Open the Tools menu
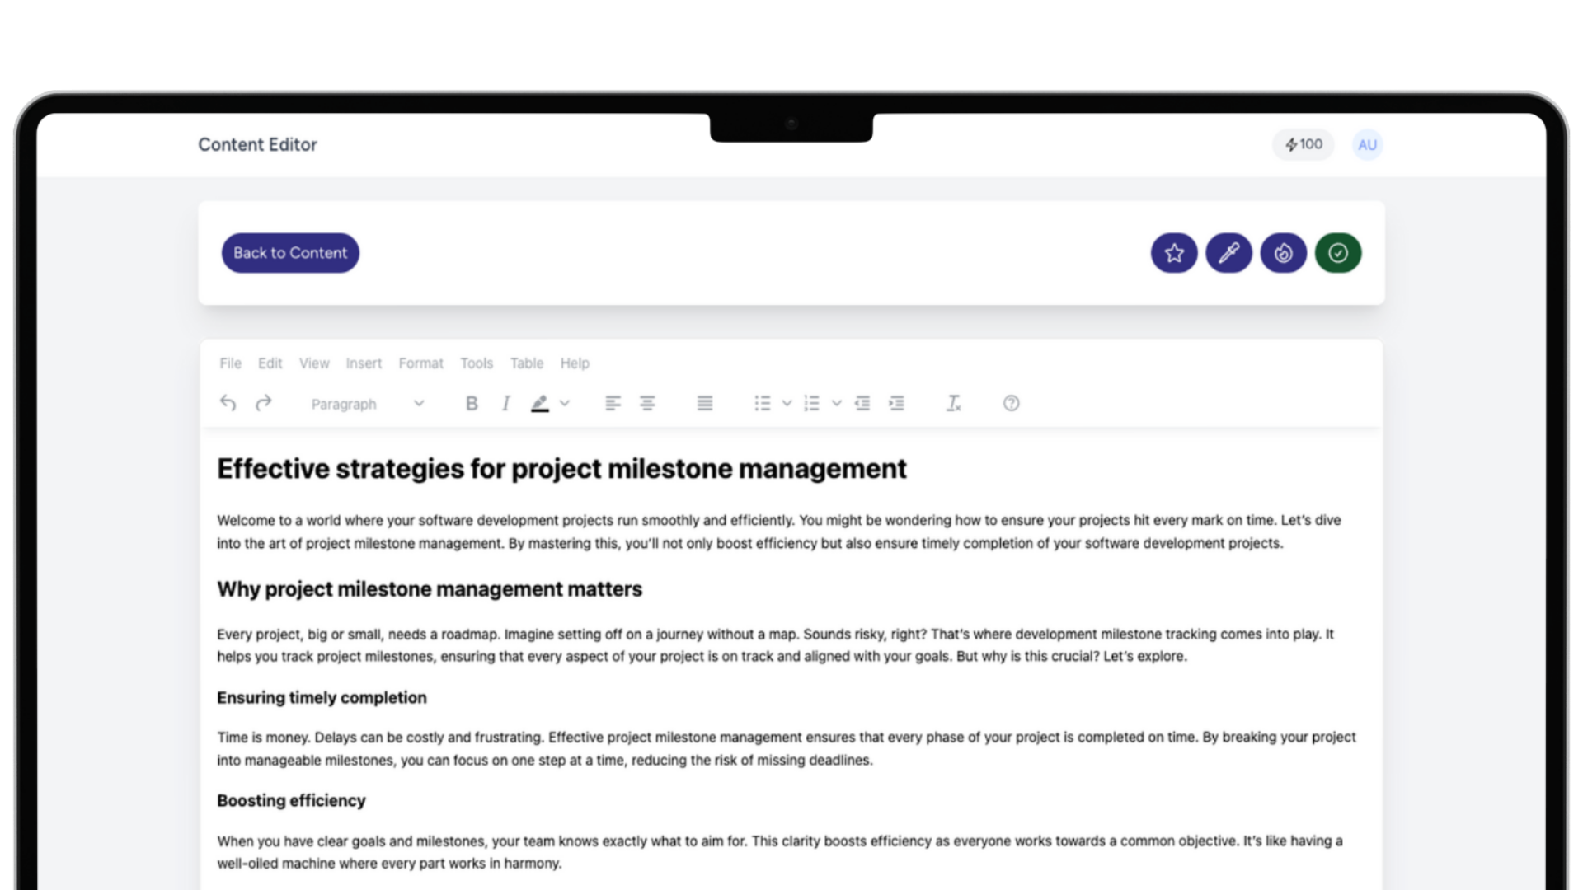 point(477,363)
